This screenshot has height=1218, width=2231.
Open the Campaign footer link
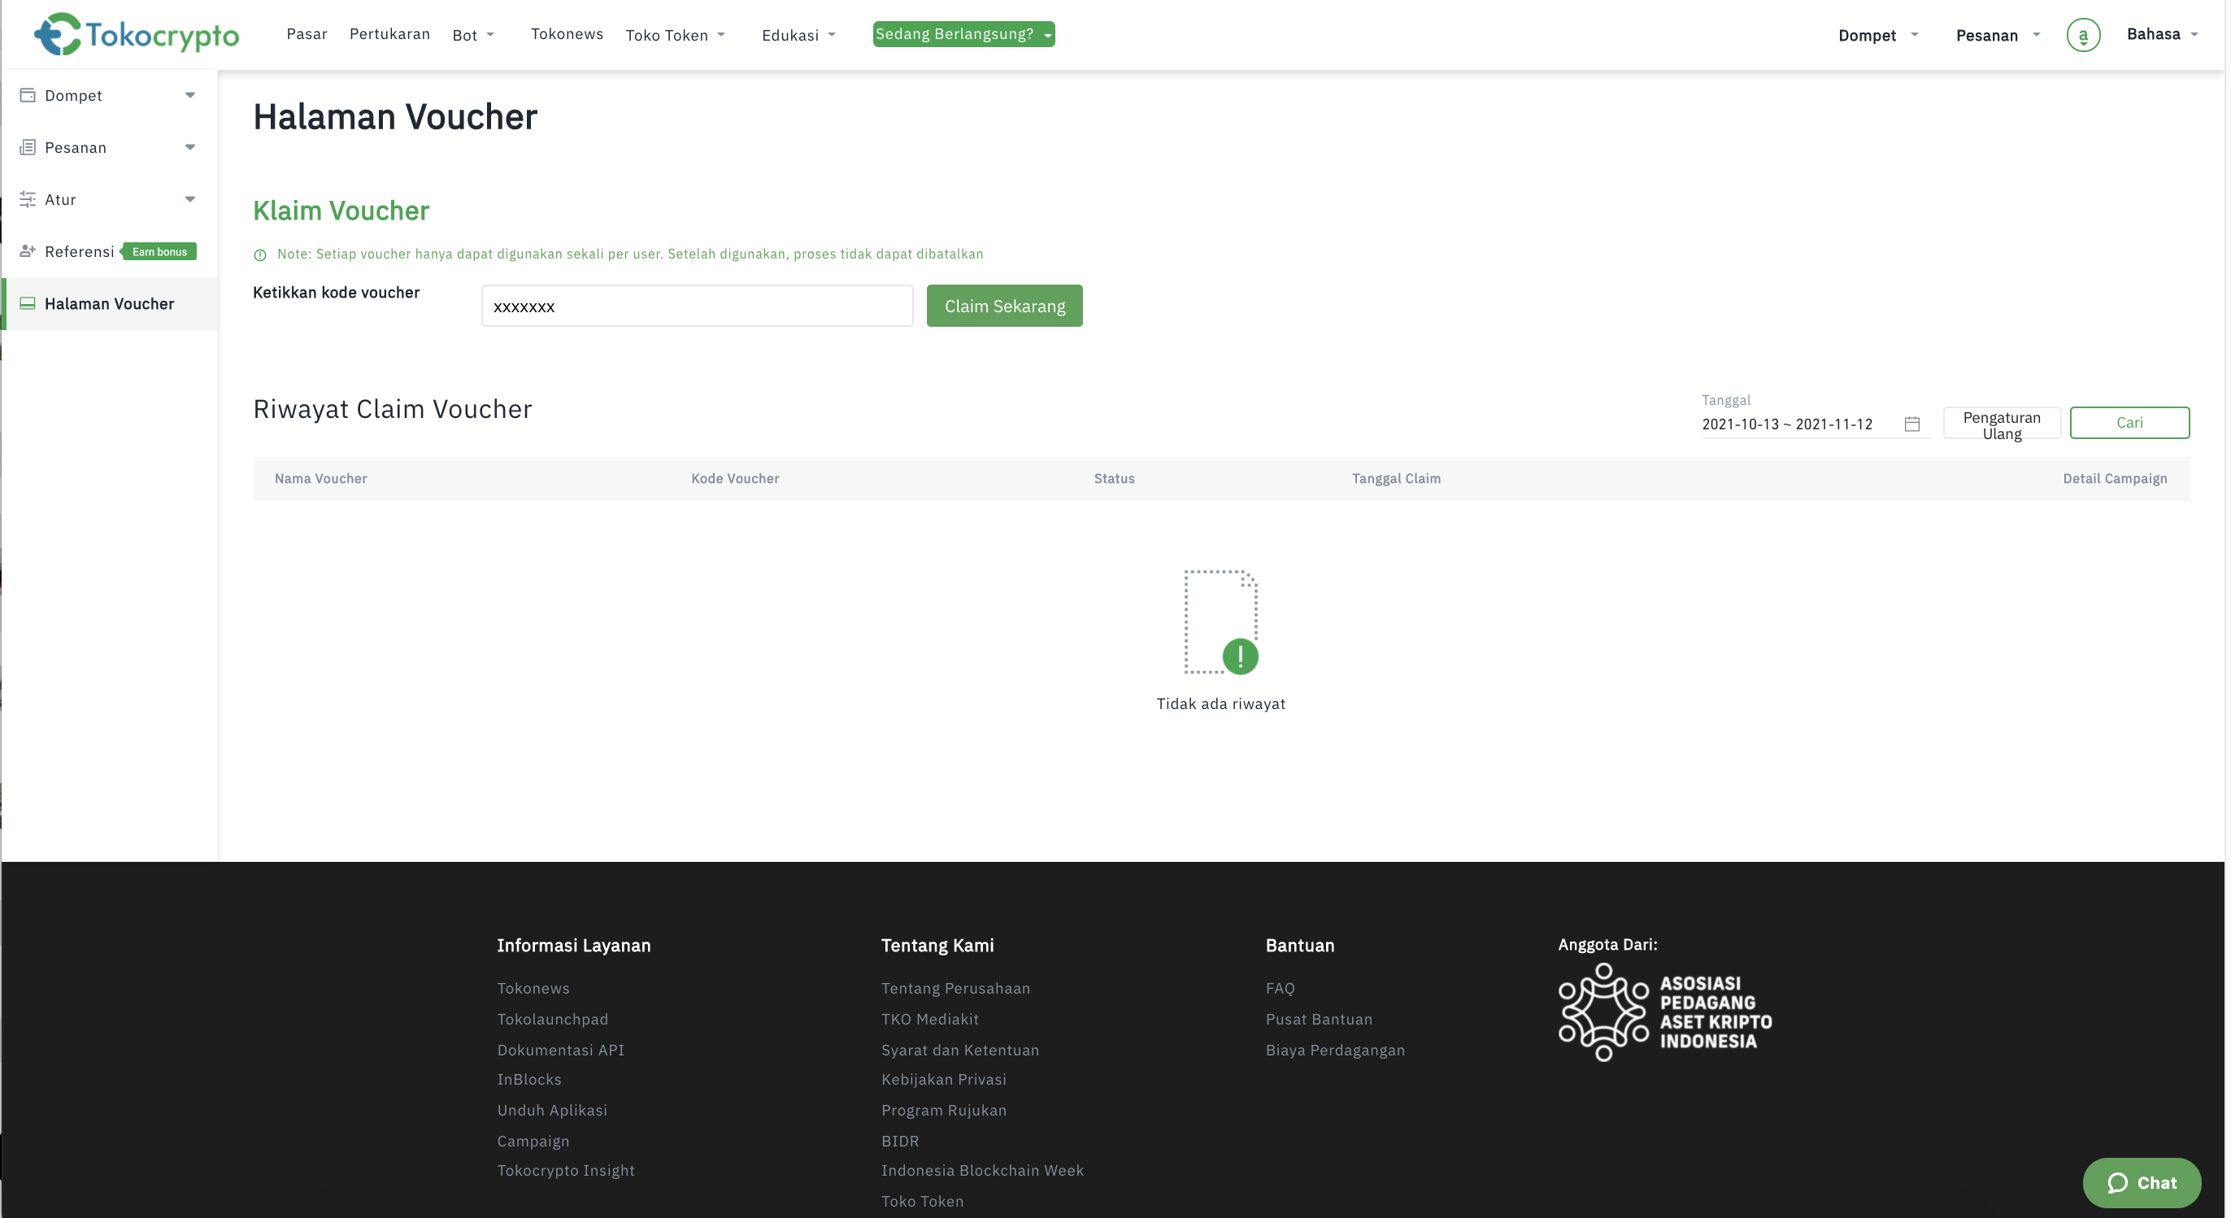point(533,1141)
